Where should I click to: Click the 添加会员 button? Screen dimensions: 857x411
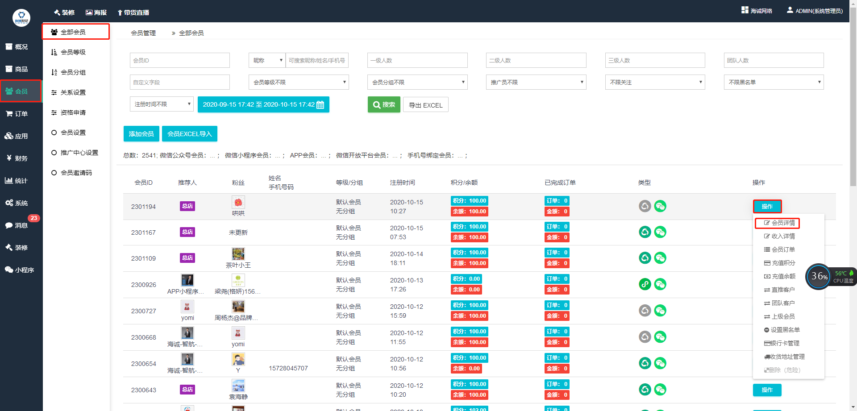pos(141,134)
